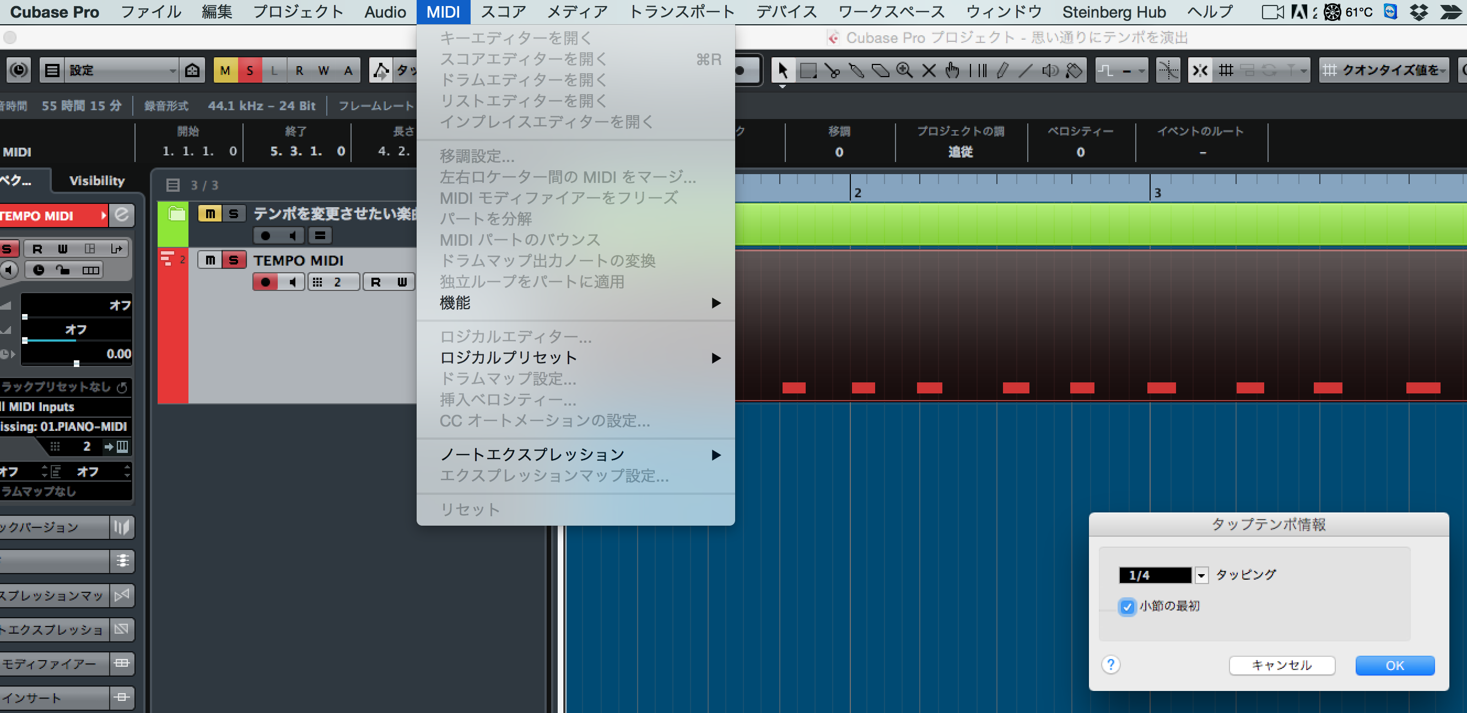This screenshot has width=1467, height=713.
Task: Click the 01.PIANO-MIDI output routing field
Action: pyautogui.click(x=66, y=426)
